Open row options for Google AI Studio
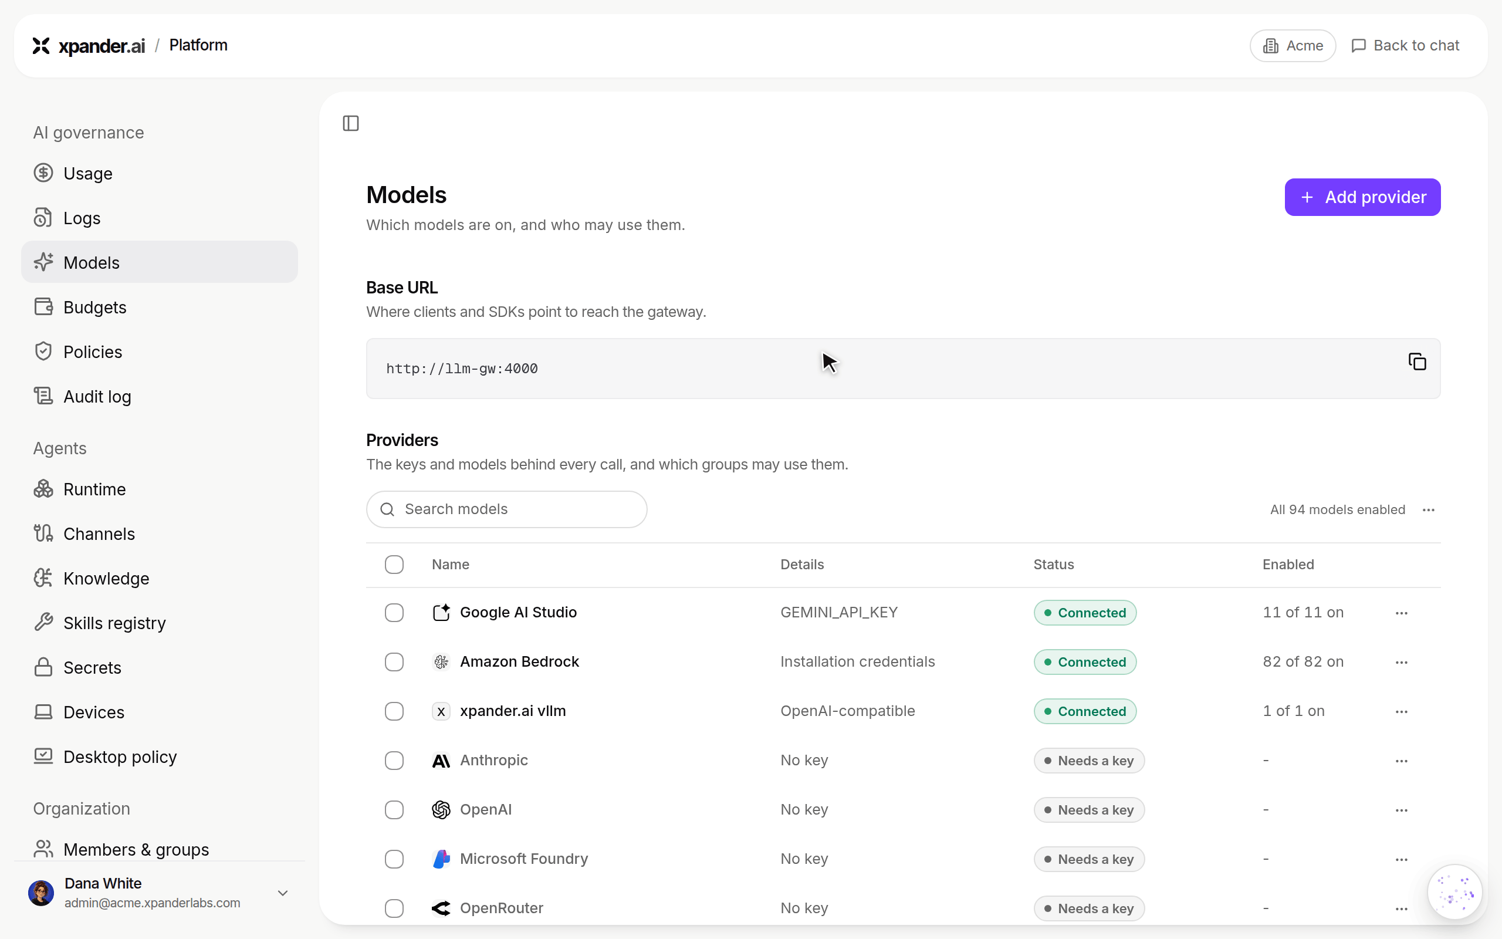Screen dimensions: 1502x939 tap(1402, 613)
